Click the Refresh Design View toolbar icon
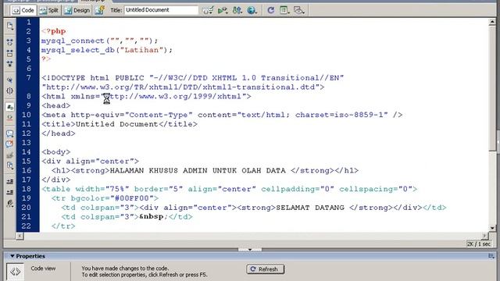The width and height of the screenshot is (500, 281). [270, 10]
